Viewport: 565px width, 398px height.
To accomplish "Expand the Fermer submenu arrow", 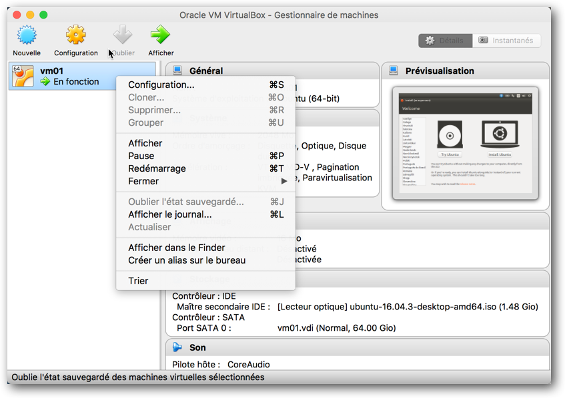I will click(284, 181).
